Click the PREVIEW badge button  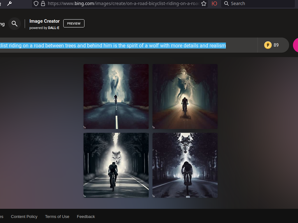click(x=74, y=24)
